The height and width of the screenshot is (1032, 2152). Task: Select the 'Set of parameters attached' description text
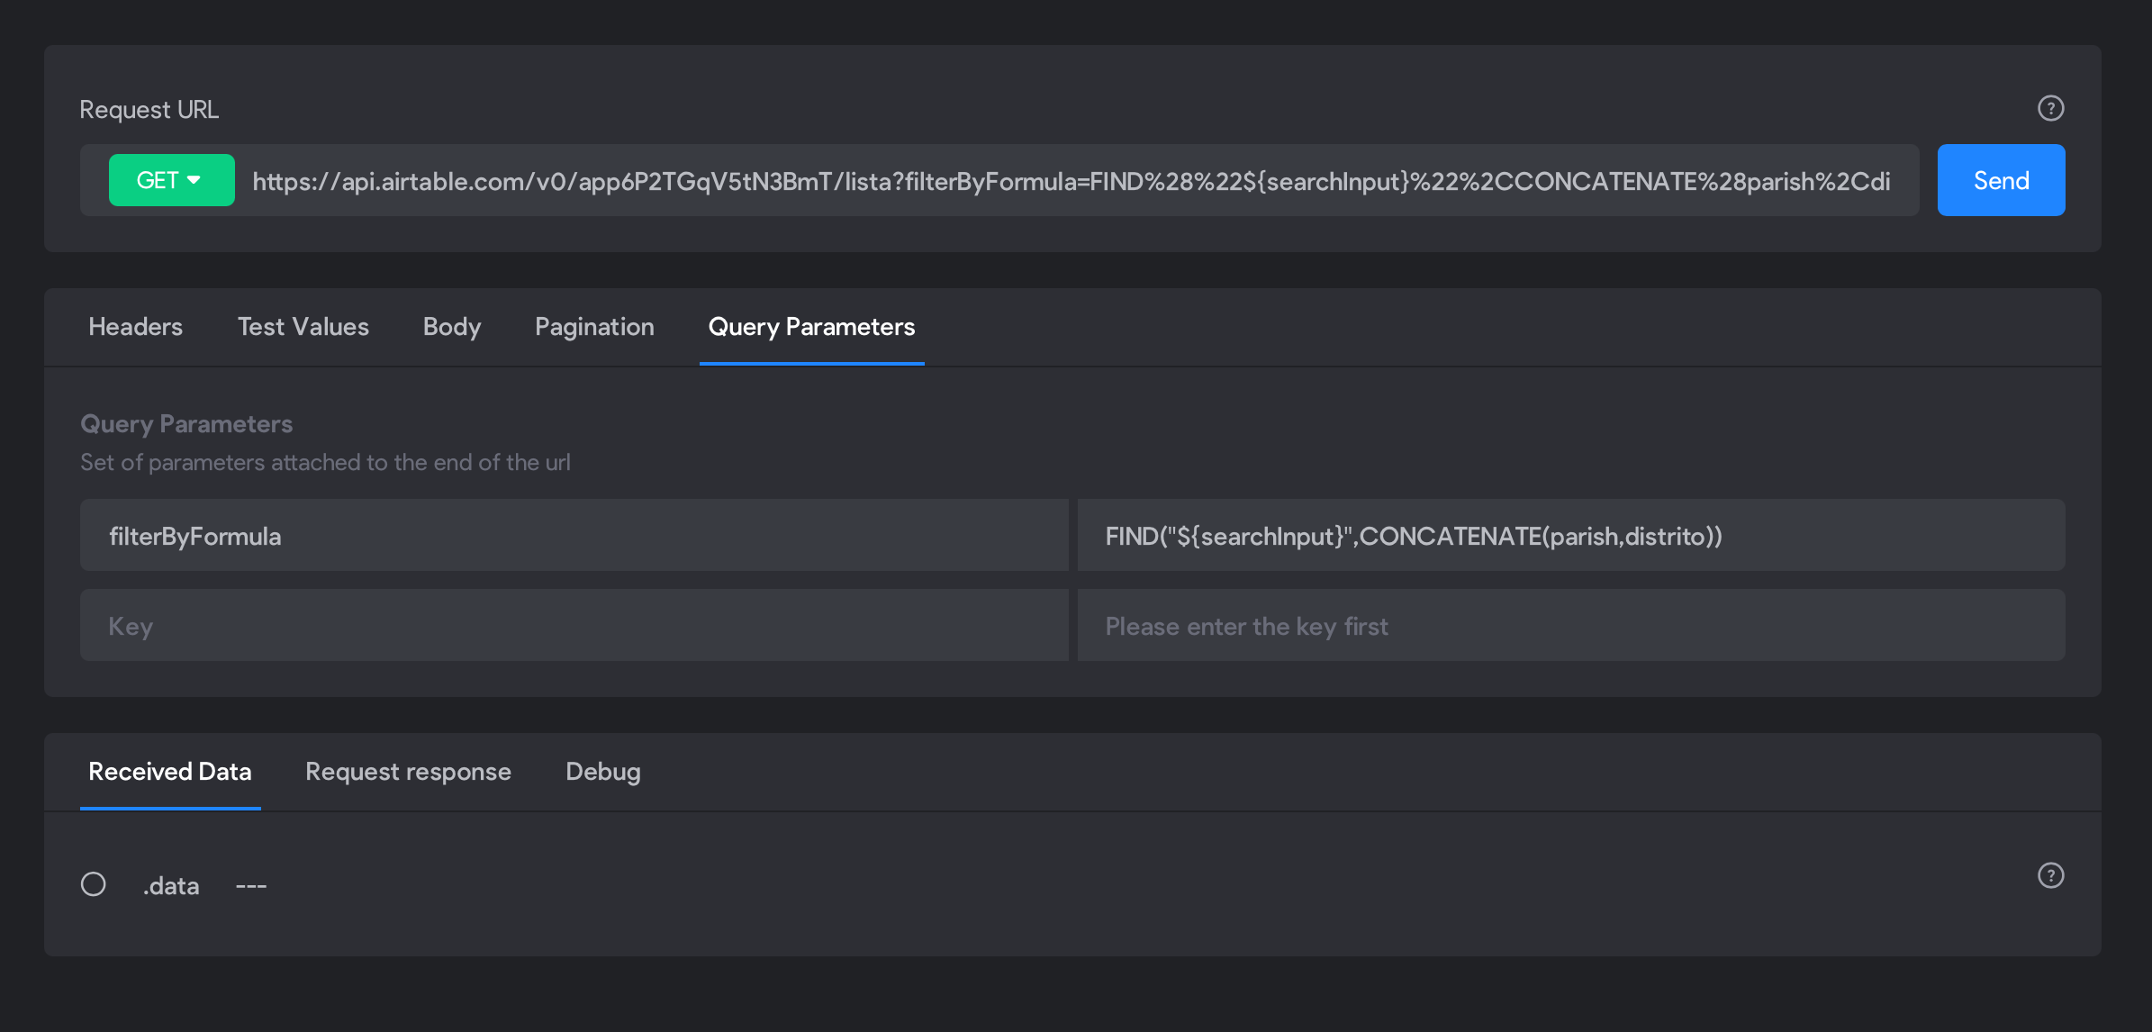pos(325,462)
